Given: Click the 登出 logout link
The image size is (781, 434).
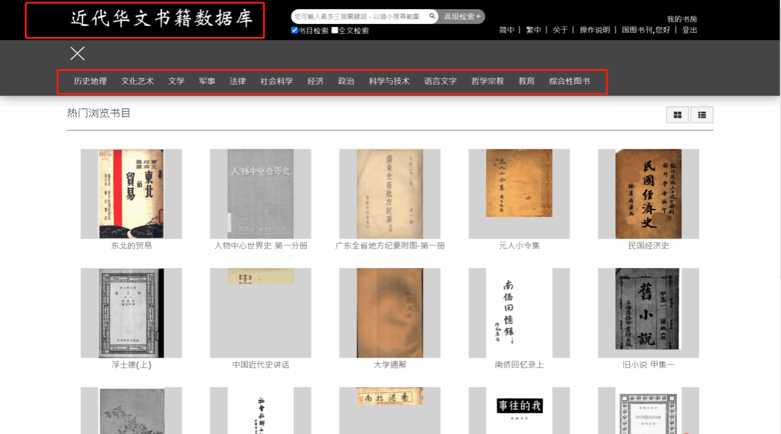Looking at the screenshot, I should pyautogui.click(x=689, y=30).
